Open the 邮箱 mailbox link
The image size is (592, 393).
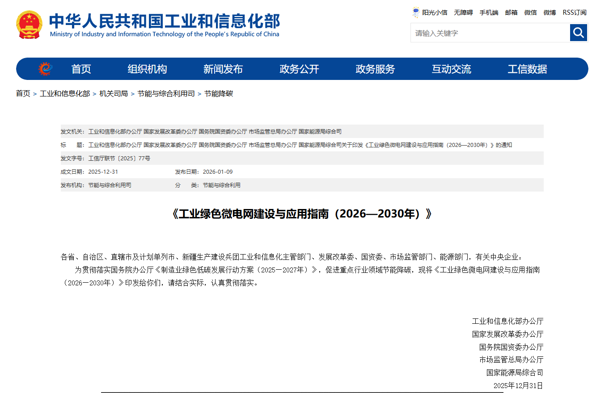511,13
